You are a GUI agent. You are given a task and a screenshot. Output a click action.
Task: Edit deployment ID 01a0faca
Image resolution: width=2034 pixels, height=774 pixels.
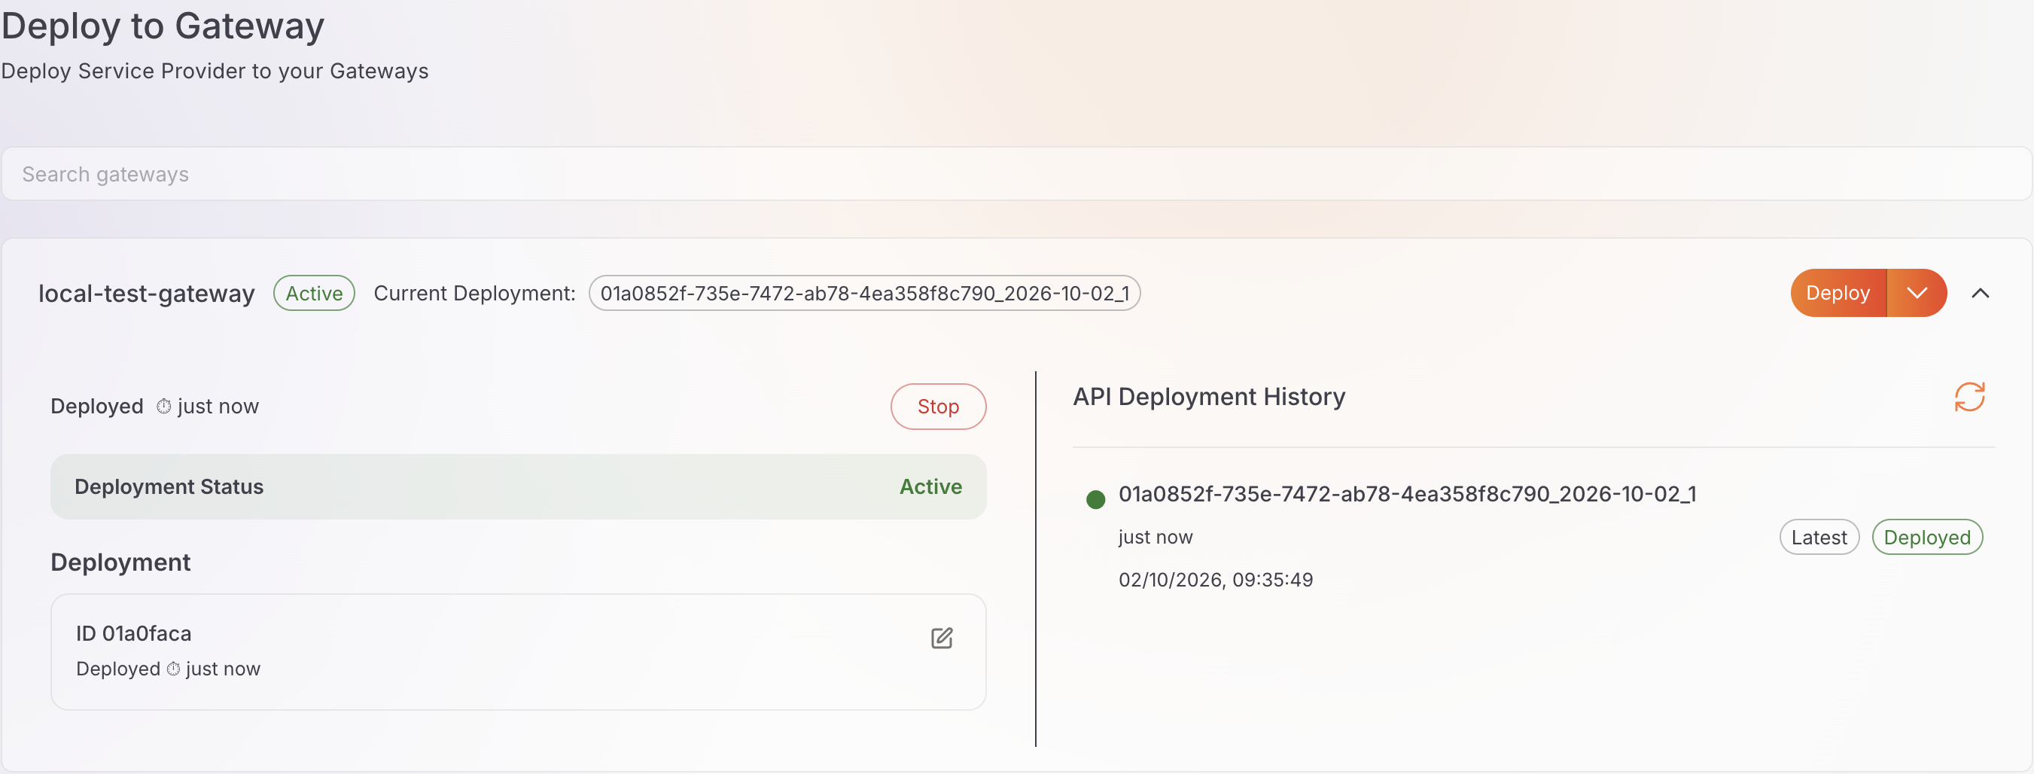[941, 638]
